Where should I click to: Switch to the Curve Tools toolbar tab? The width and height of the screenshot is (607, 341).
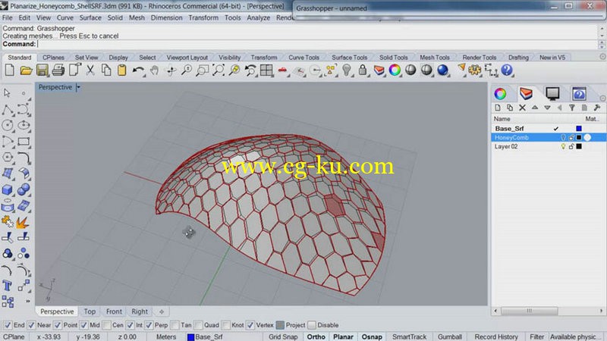coord(304,58)
